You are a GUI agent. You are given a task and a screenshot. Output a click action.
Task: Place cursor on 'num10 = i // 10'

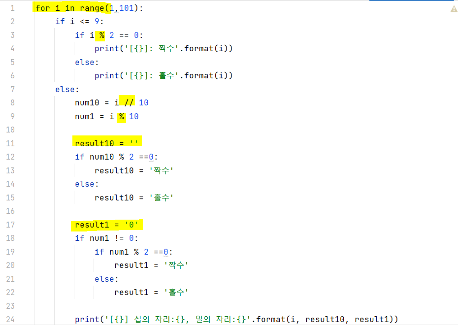[x=112, y=103]
